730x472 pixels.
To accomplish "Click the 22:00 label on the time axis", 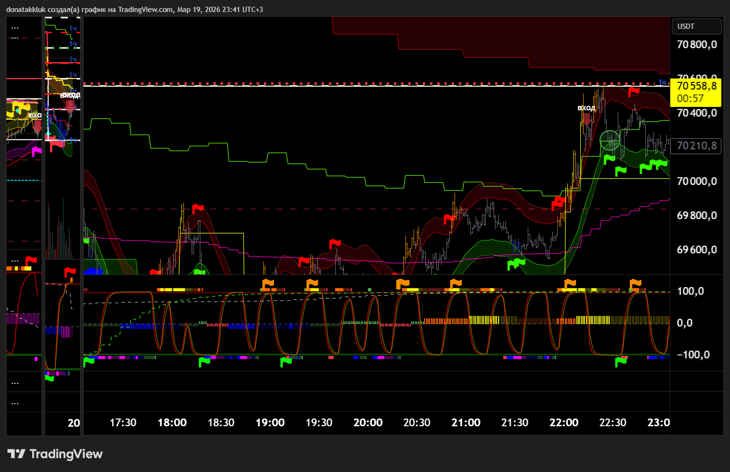I will coord(564,423).
